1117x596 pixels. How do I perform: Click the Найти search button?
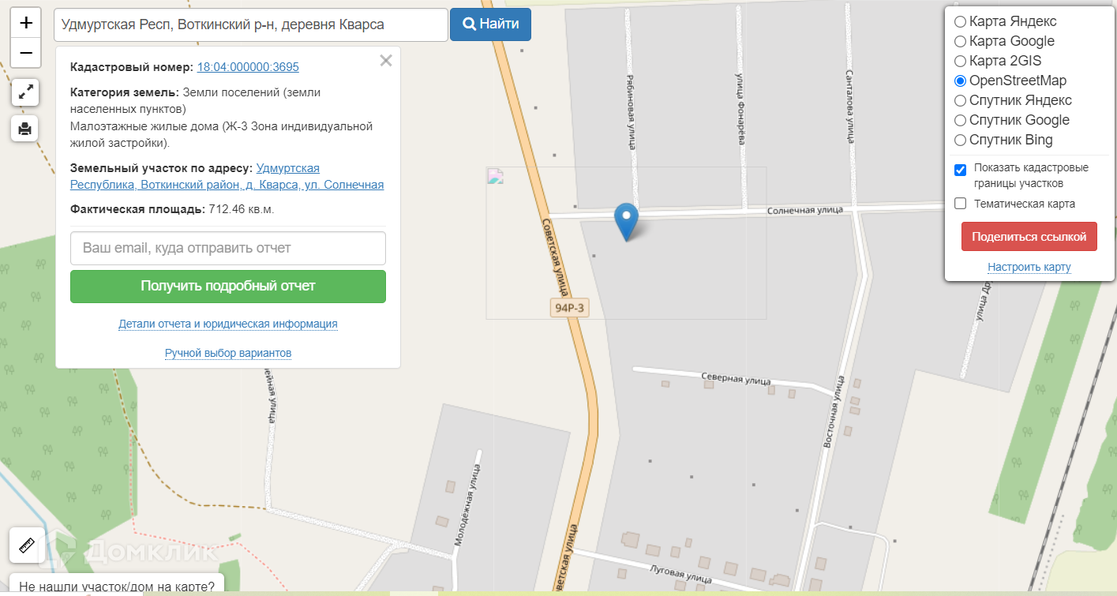pyautogui.click(x=490, y=24)
